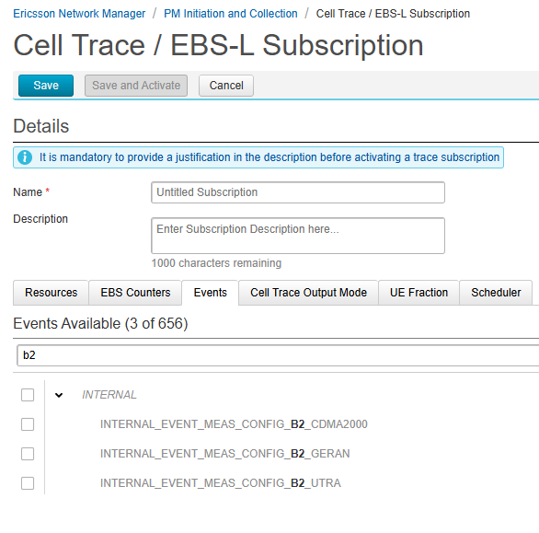
Task: Navigate to the PM Initiation and Collection link
Action: point(231,14)
